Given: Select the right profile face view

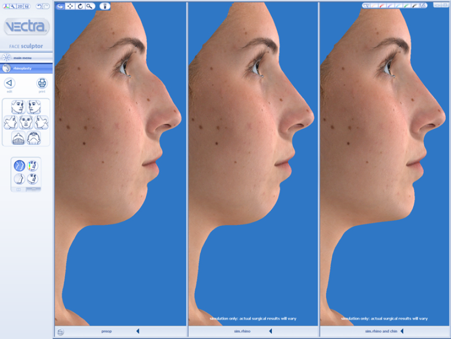Looking at the screenshot, I should pyautogui.click(x=11, y=122).
